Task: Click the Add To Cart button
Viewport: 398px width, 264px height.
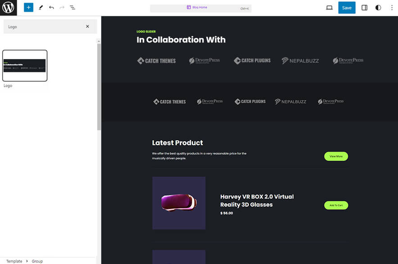Action: 336,205
